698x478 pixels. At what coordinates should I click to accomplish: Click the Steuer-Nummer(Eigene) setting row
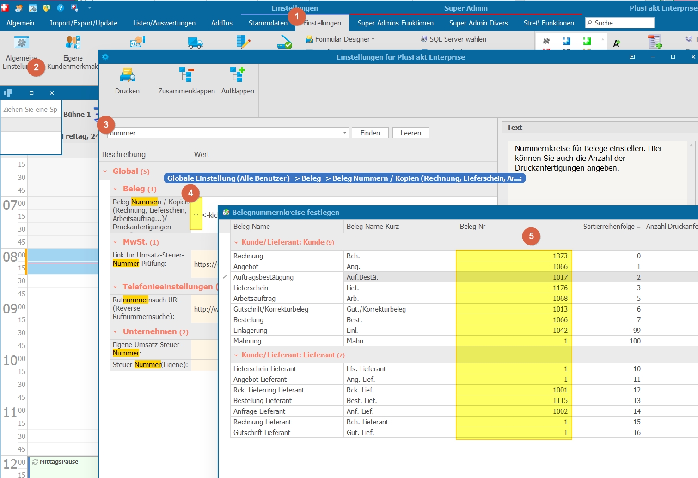tap(164, 365)
